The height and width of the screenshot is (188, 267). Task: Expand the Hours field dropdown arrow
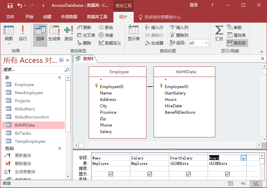point(243,158)
